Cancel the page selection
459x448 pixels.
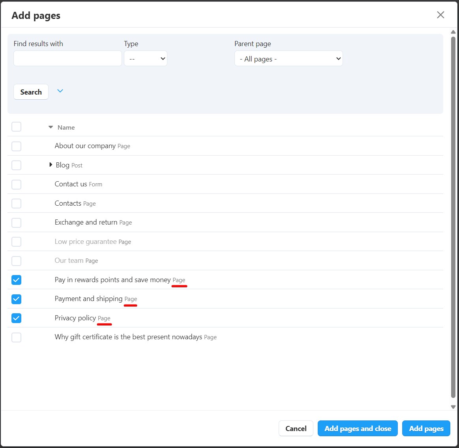click(296, 428)
